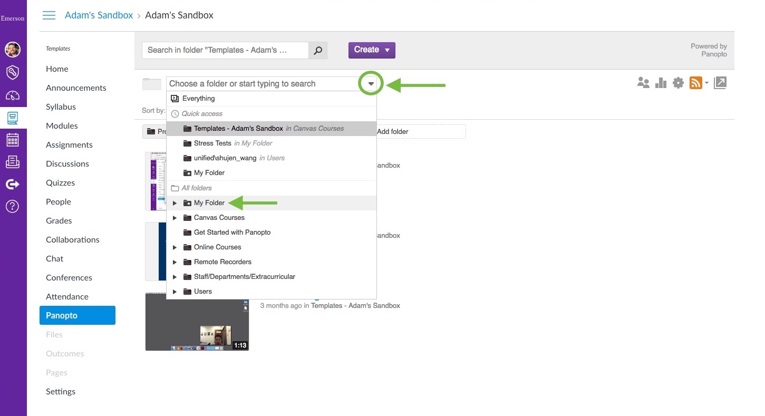Select Everything in the folder list

[x=272, y=99]
